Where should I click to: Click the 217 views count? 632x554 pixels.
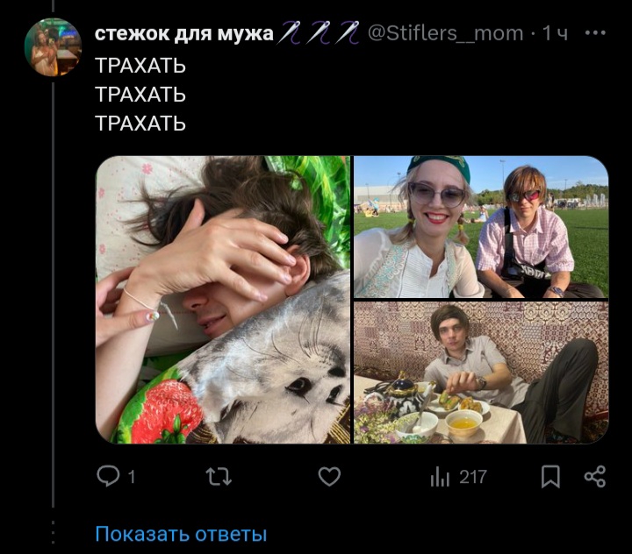click(473, 477)
